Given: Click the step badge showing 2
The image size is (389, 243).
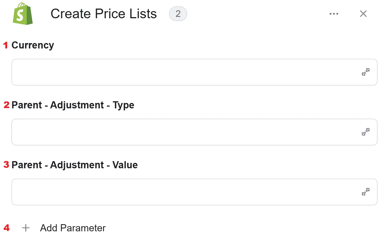Looking at the screenshot, I should click(x=178, y=14).
